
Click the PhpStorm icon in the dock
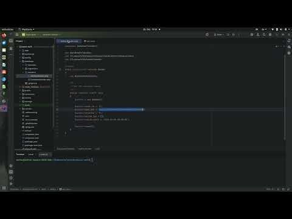coord(4,108)
